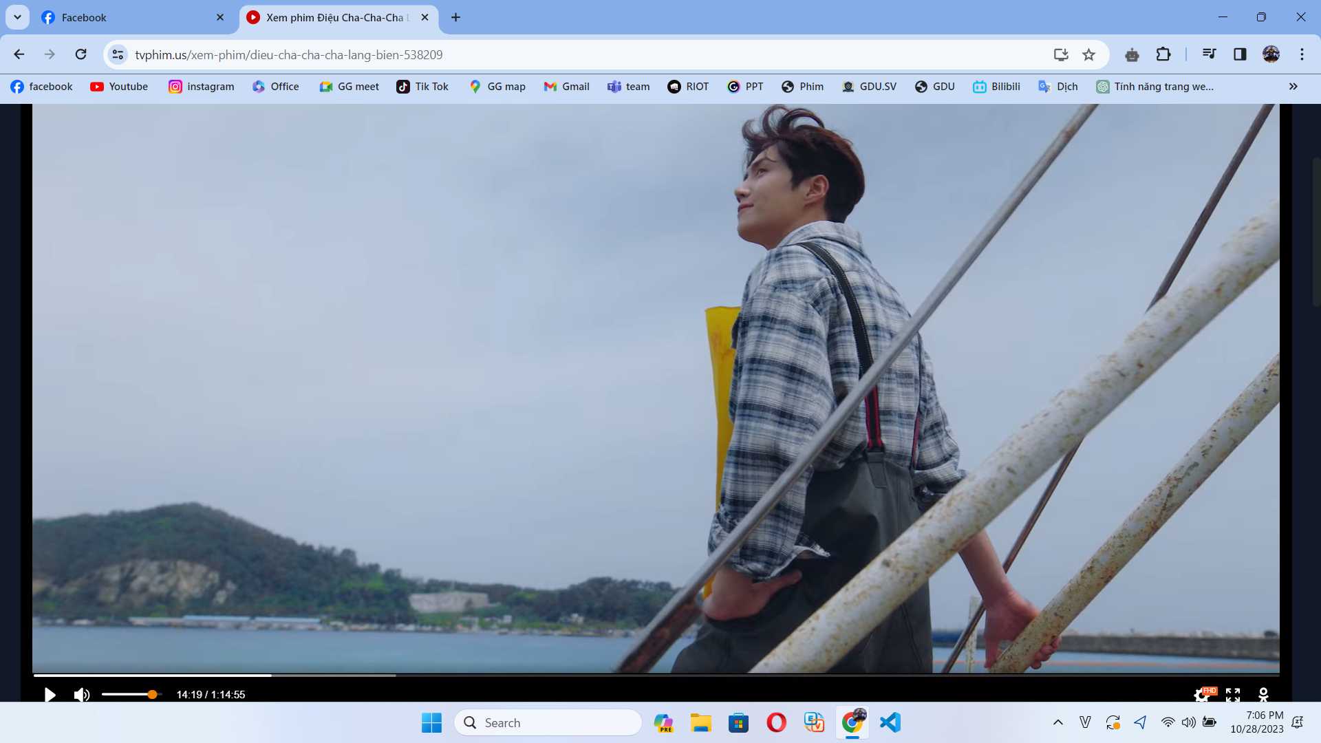View site information icon
1321x743 pixels.
118,54
